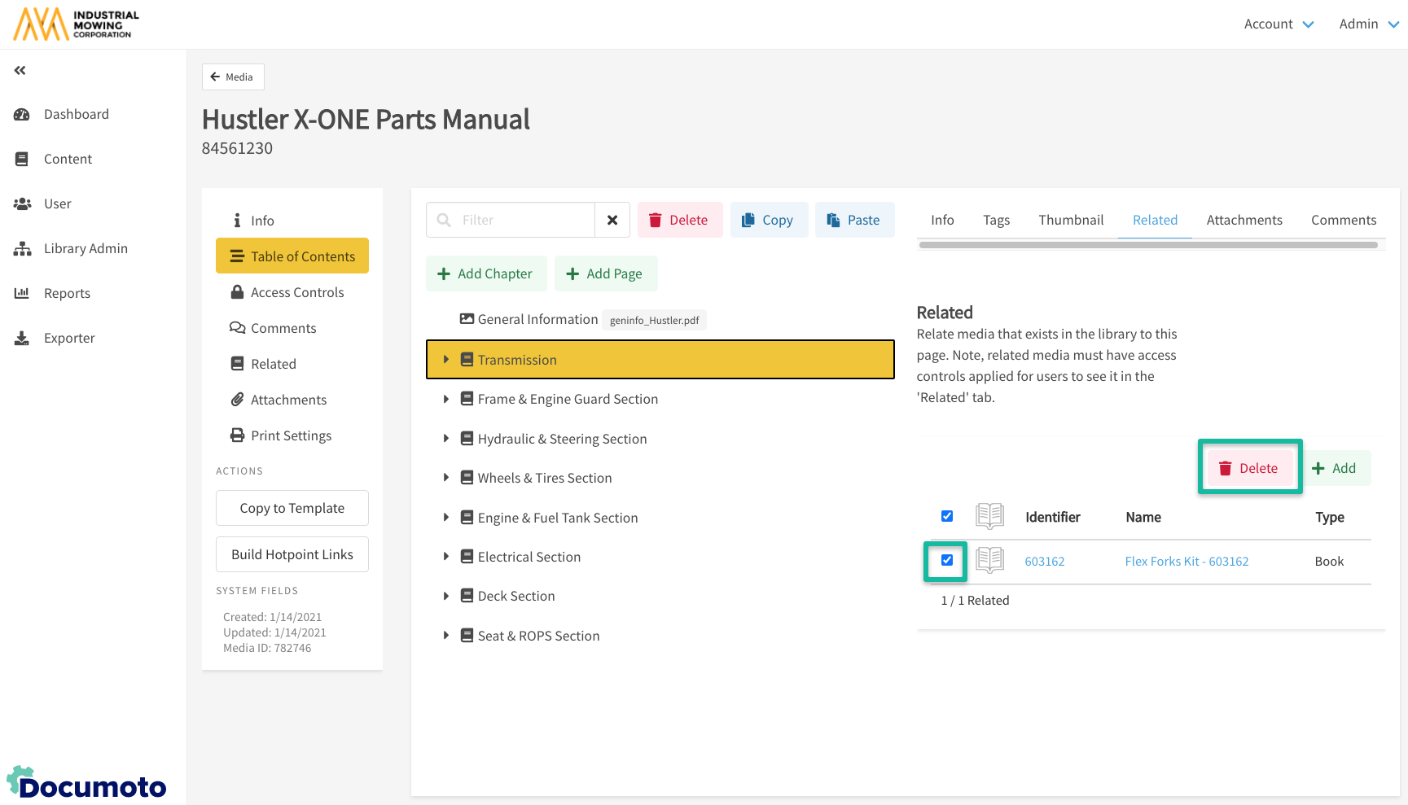The image size is (1408, 805).
Task: Open Flex Forks Kit - 603162 link
Action: point(1186,562)
